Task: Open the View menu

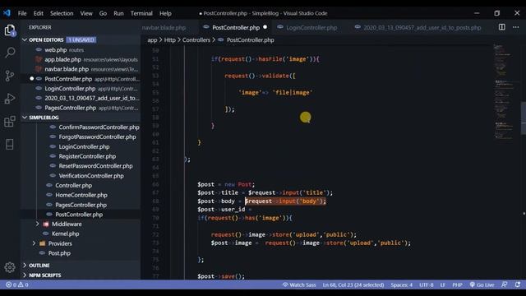Action: (x=86, y=13)
